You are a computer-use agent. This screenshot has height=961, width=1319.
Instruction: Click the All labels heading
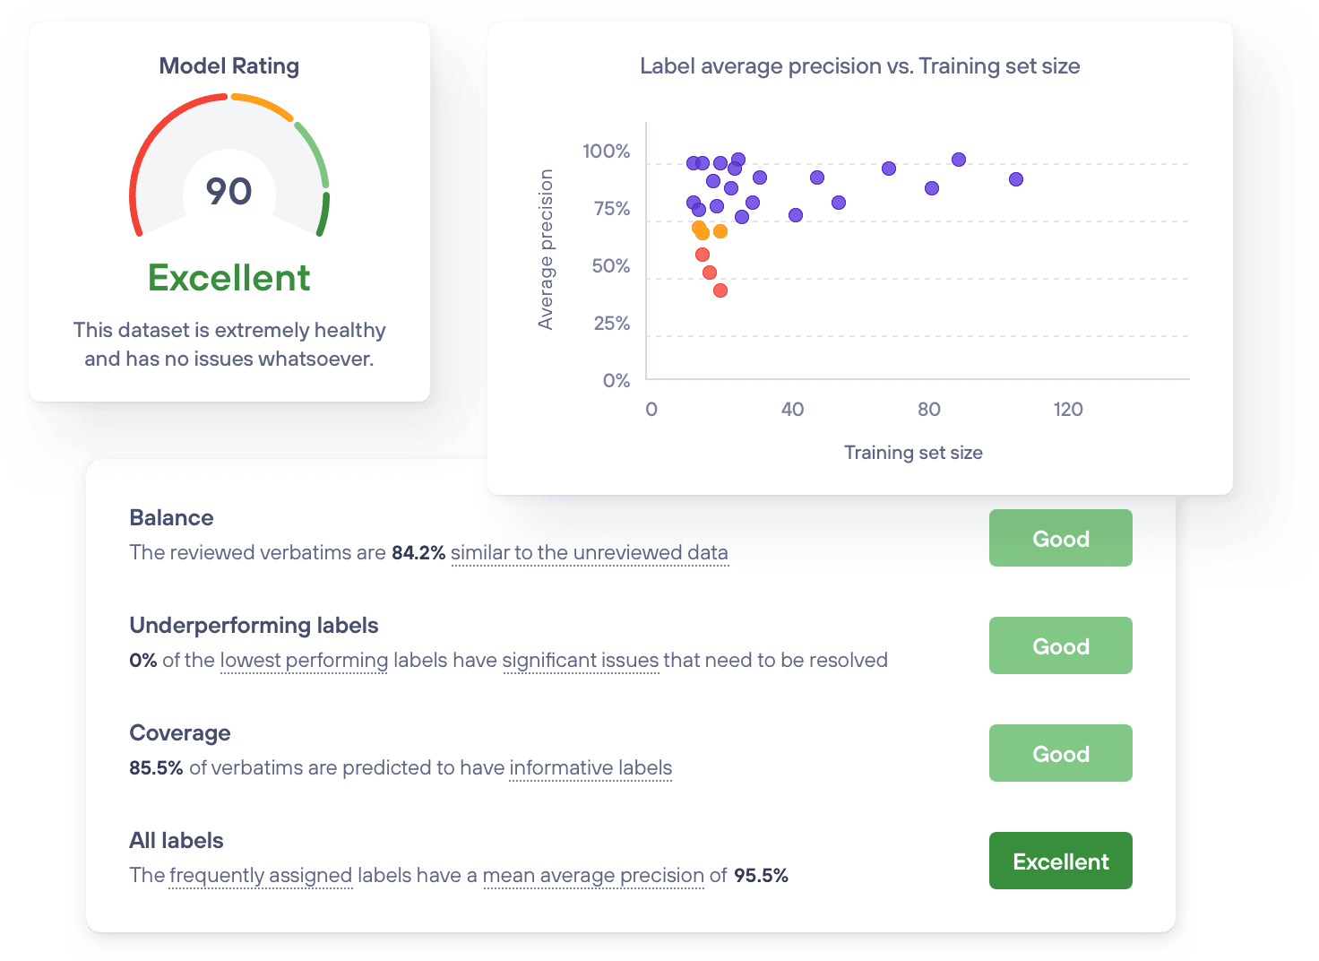pos(177,841)
